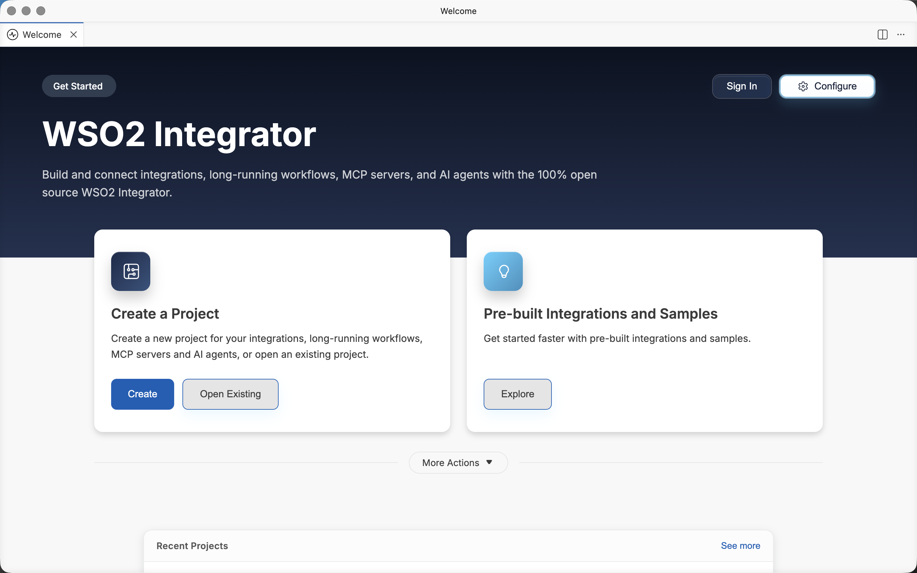Click the Explore button
The image size is (917, 573).
coord(518,394)
